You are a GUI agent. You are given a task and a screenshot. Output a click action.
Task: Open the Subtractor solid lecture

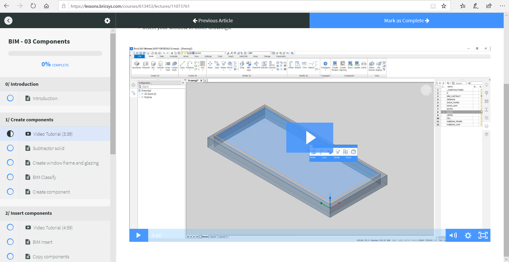[49, 148]
